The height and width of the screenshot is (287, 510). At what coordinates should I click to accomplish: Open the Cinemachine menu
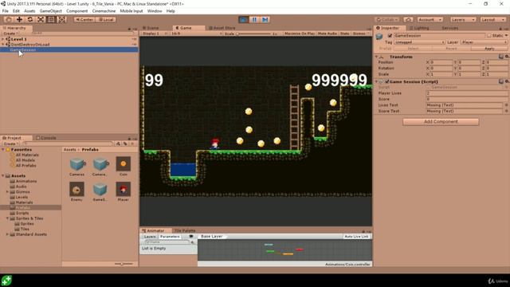click(104, 11)
